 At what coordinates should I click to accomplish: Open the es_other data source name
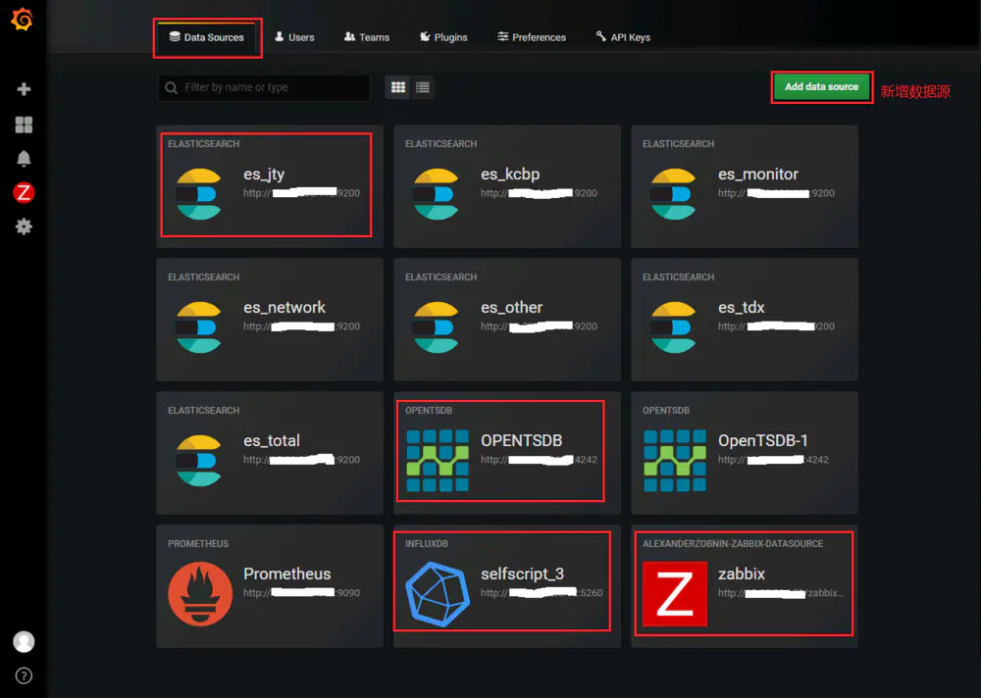coord(512,308)
